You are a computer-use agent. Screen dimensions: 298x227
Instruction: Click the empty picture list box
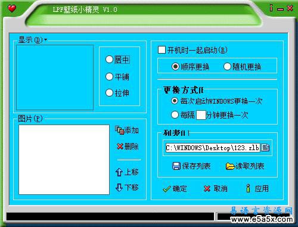[64, 160]
